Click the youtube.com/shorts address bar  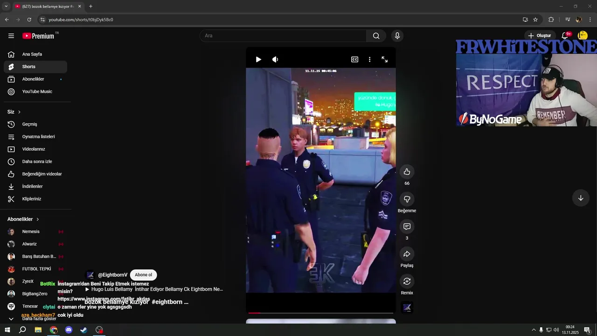click(x=280, y=20)
